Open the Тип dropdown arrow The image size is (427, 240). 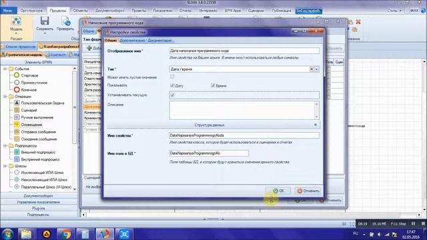[x=316, y=69]
